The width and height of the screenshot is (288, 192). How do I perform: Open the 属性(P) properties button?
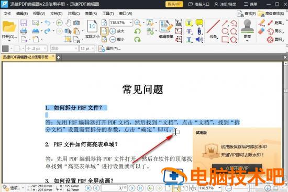[109, 49]
